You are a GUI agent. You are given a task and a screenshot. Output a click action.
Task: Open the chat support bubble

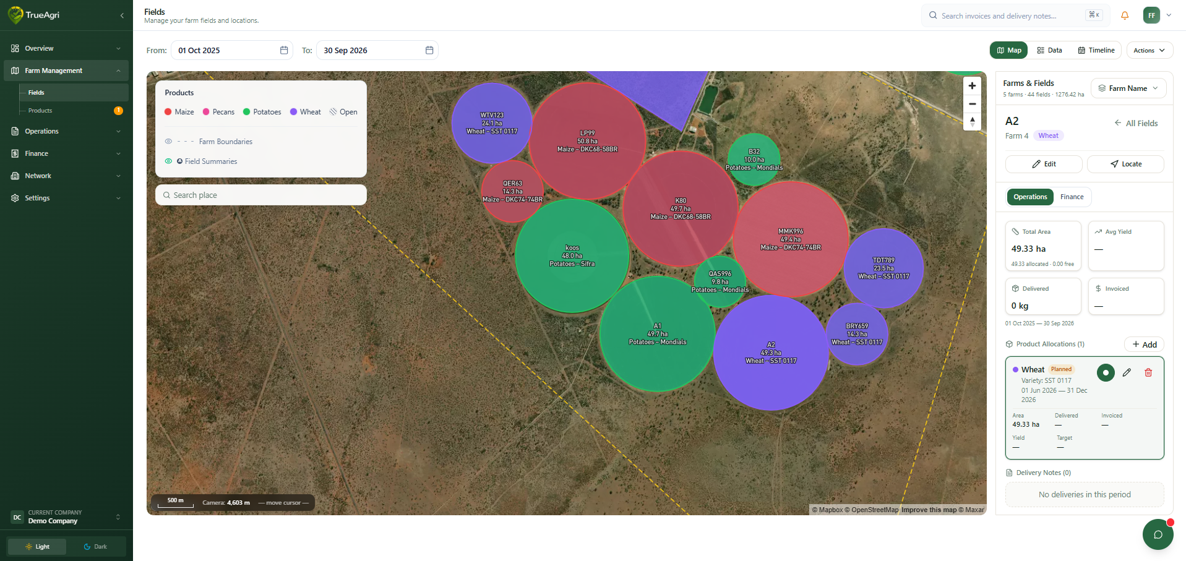[x=1158, y=534]
